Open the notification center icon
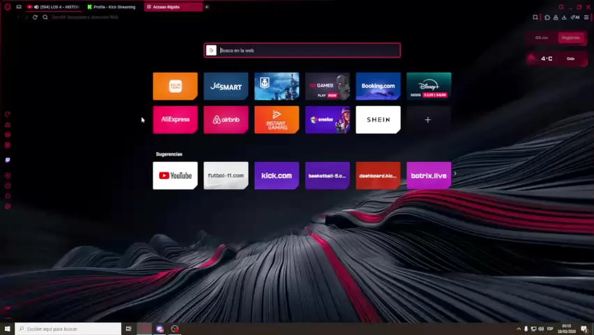 click(x=584, y=329)
